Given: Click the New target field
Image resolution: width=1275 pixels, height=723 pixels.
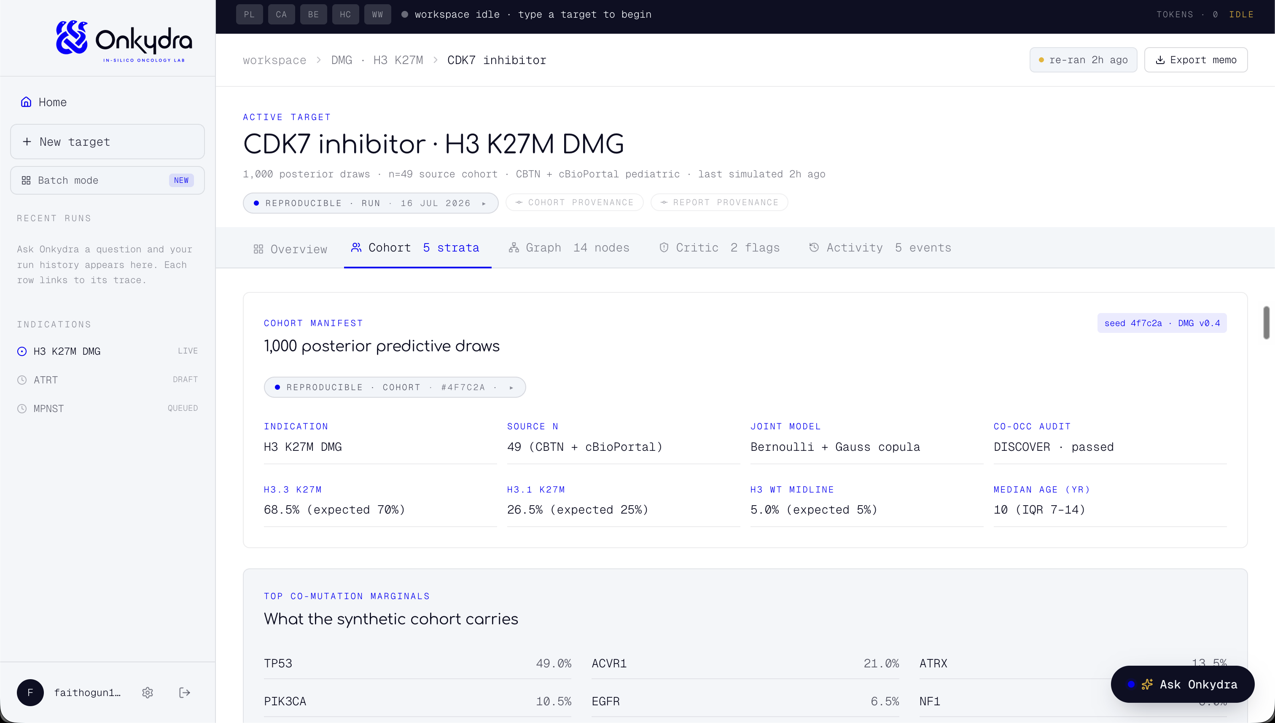Looking at the screenshot, I should pos(108,142).
